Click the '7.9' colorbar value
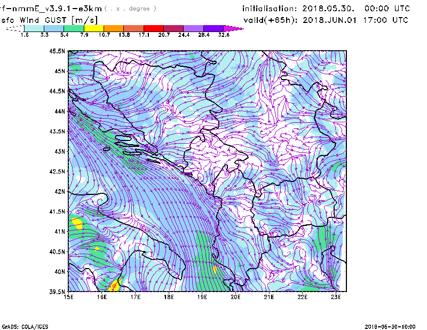The image size is (427, 330). (x=84, y=35)
